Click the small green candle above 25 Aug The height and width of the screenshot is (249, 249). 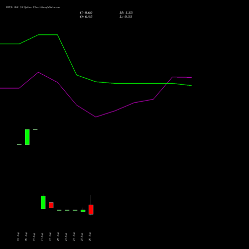click(x=83, y=211)
